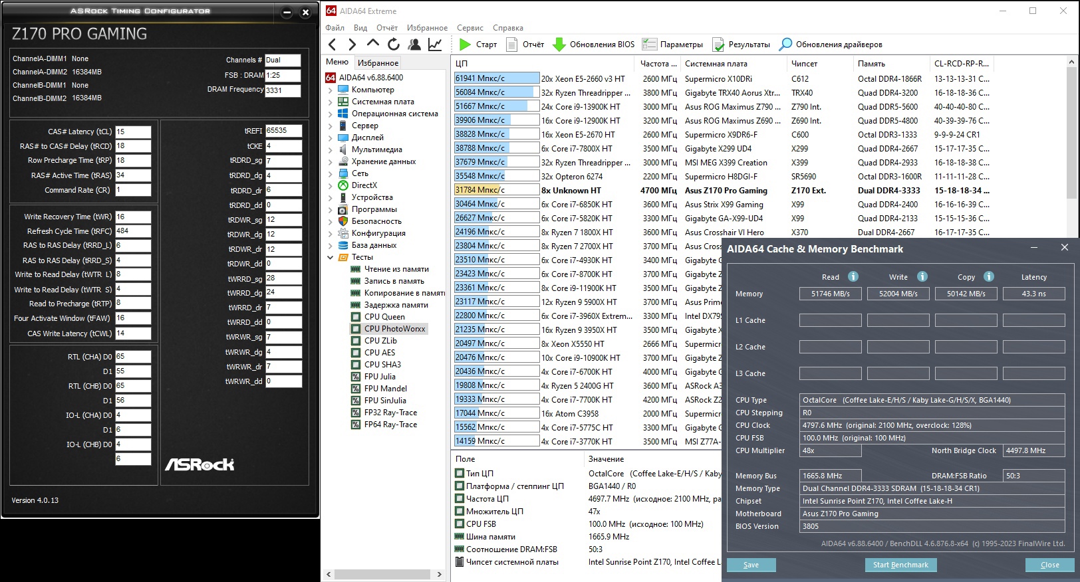Select the FPU Mandel test
This screenshot has height=582, width=1080.
(386, 389)
